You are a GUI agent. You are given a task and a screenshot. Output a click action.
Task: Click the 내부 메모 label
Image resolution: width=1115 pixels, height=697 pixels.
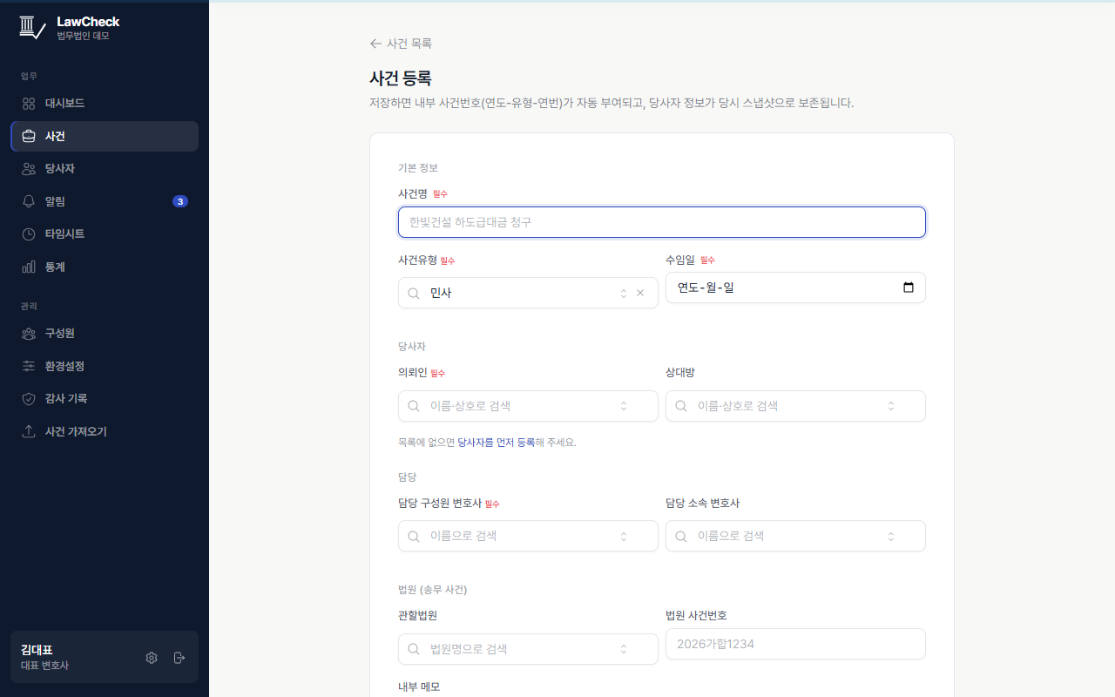[419, 687]
